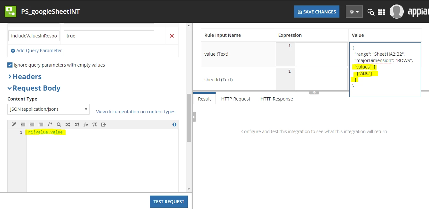Click the export arrow icon in editor toolbar

[104, 125]
